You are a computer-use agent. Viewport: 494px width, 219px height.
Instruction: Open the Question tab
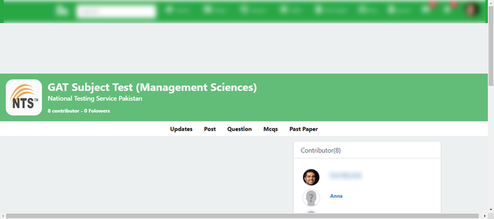pos(239,129)
